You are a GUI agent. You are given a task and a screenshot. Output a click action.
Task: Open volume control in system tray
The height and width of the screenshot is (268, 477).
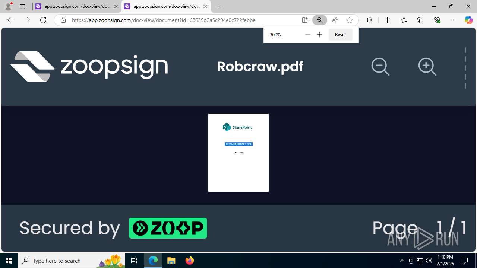(x=429, y=261)
